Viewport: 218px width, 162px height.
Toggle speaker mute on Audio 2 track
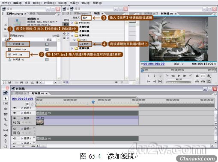click(x=15, y=138)
